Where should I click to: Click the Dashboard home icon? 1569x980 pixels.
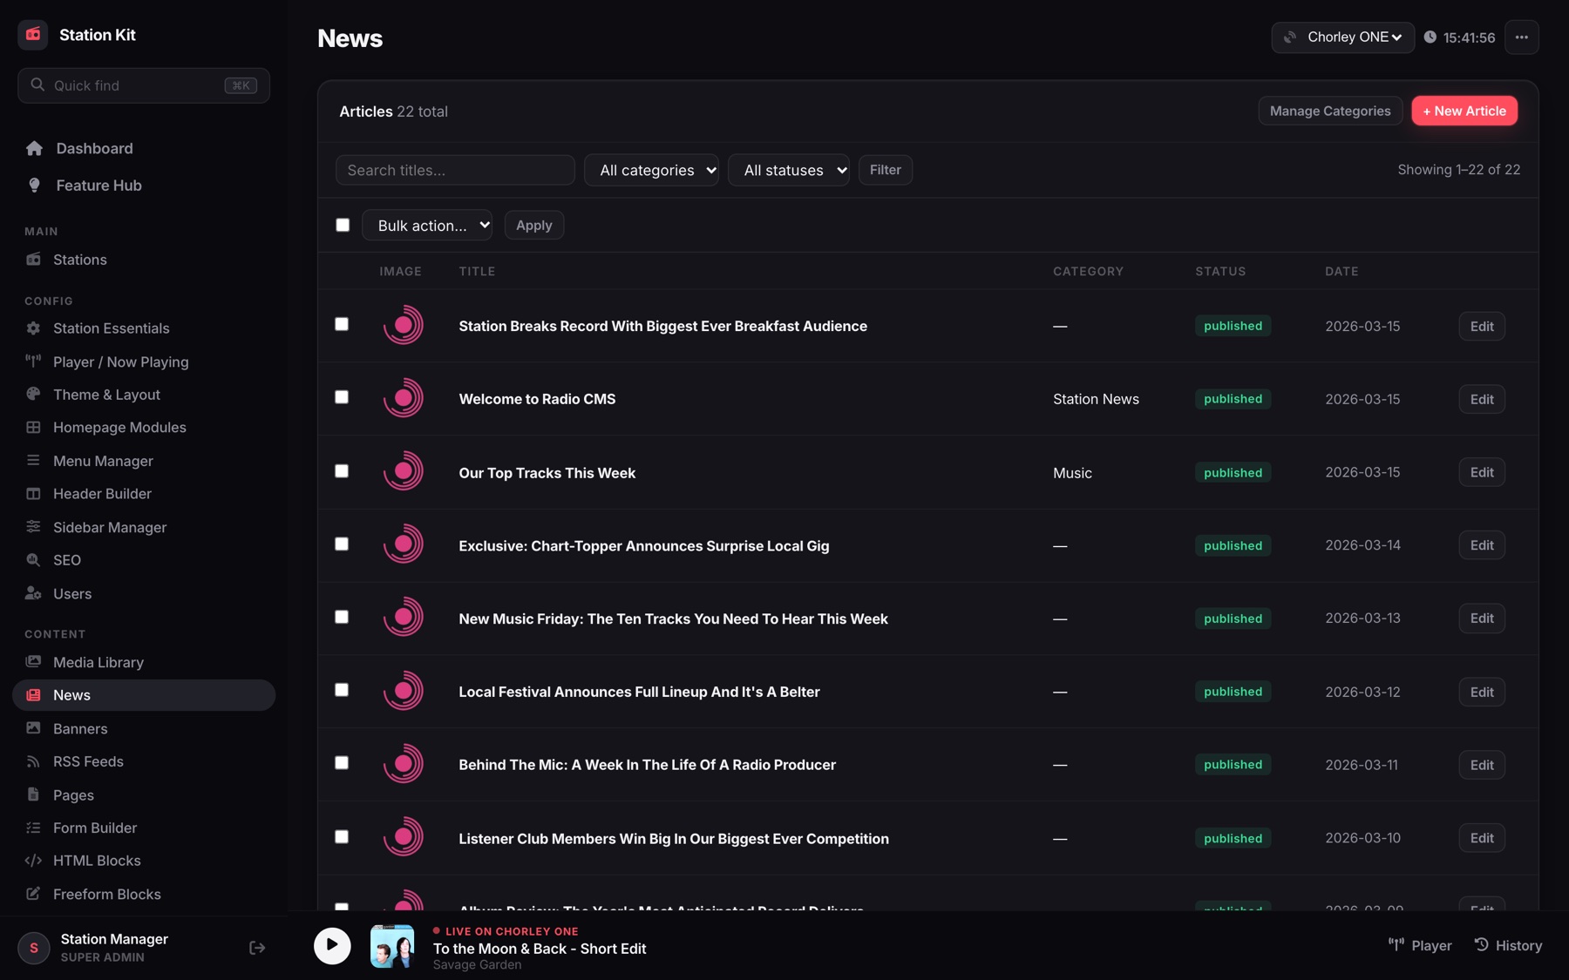tap(34, 149)
